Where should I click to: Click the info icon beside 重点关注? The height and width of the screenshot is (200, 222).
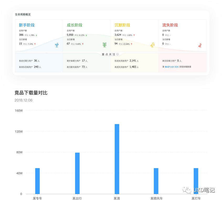(x=117, y=55)
